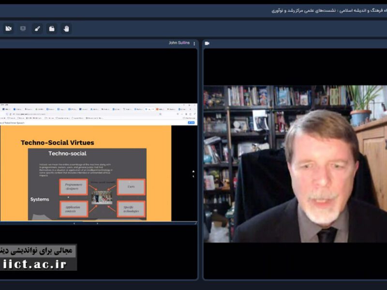Image resolution: width=387 pixels, height=290 pixels.
Task: Click the Persian meeting title at top
Action: [x=329, y=11]
